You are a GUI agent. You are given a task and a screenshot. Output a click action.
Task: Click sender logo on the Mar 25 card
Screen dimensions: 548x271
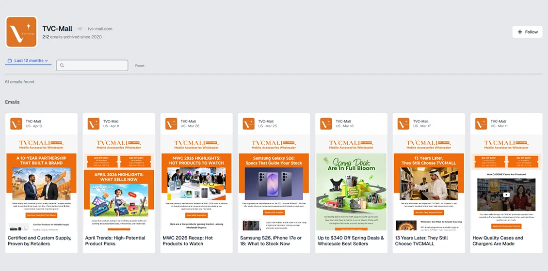pos(248,123)
